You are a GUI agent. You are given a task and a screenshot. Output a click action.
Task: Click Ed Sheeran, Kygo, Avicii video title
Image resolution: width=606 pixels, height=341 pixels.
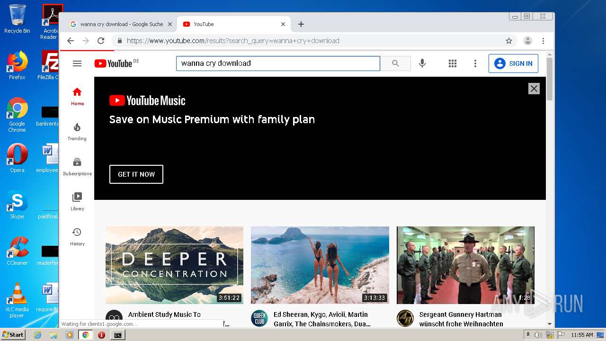point(322,319)
